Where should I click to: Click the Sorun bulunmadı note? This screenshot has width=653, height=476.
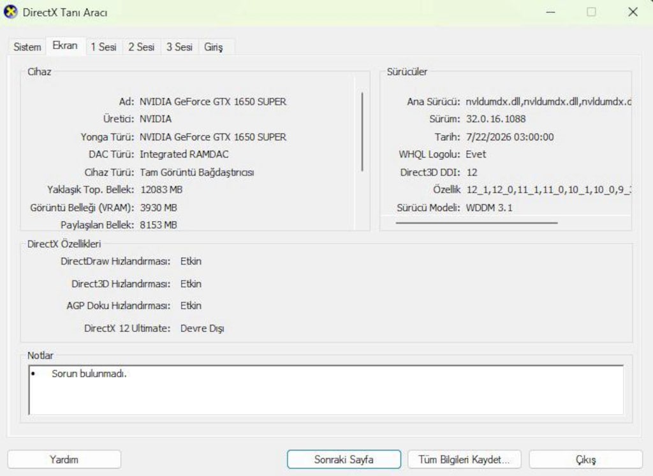pos(89,374)
